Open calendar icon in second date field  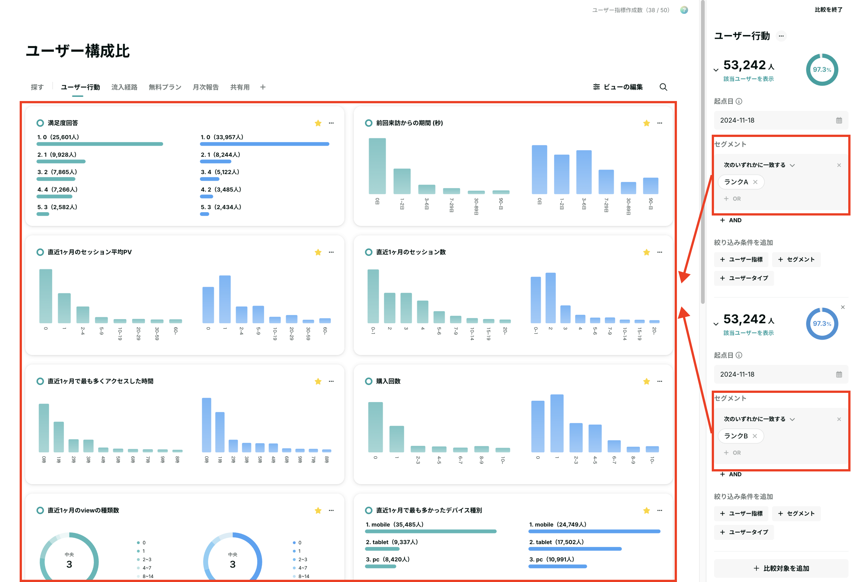click(x=839, y=374)
